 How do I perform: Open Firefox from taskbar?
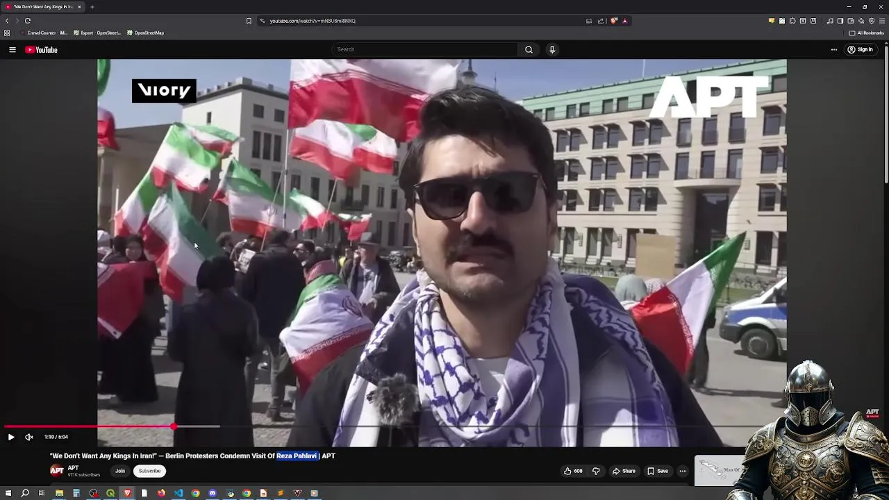point(161,493)
